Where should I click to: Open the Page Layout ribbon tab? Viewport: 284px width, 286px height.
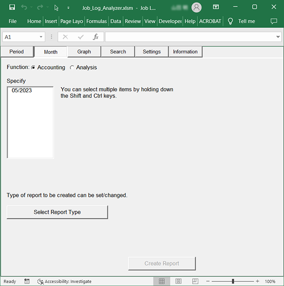tap(71, 21)
